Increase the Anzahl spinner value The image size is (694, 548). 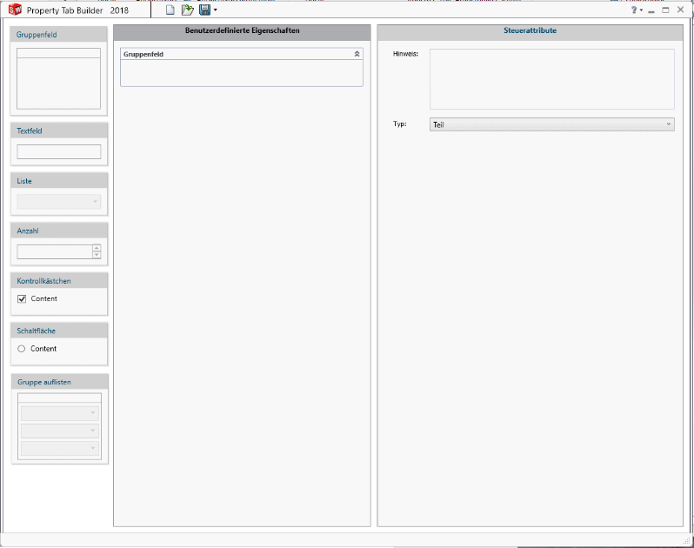[97, 248]
